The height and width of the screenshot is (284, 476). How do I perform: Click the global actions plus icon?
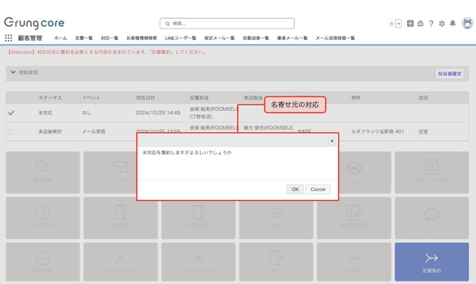pos(410,24)
